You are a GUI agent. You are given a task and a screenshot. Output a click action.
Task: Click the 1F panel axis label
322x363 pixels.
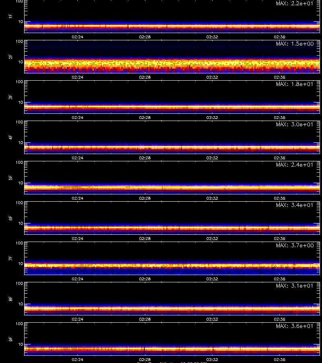(x=10, y=17)
